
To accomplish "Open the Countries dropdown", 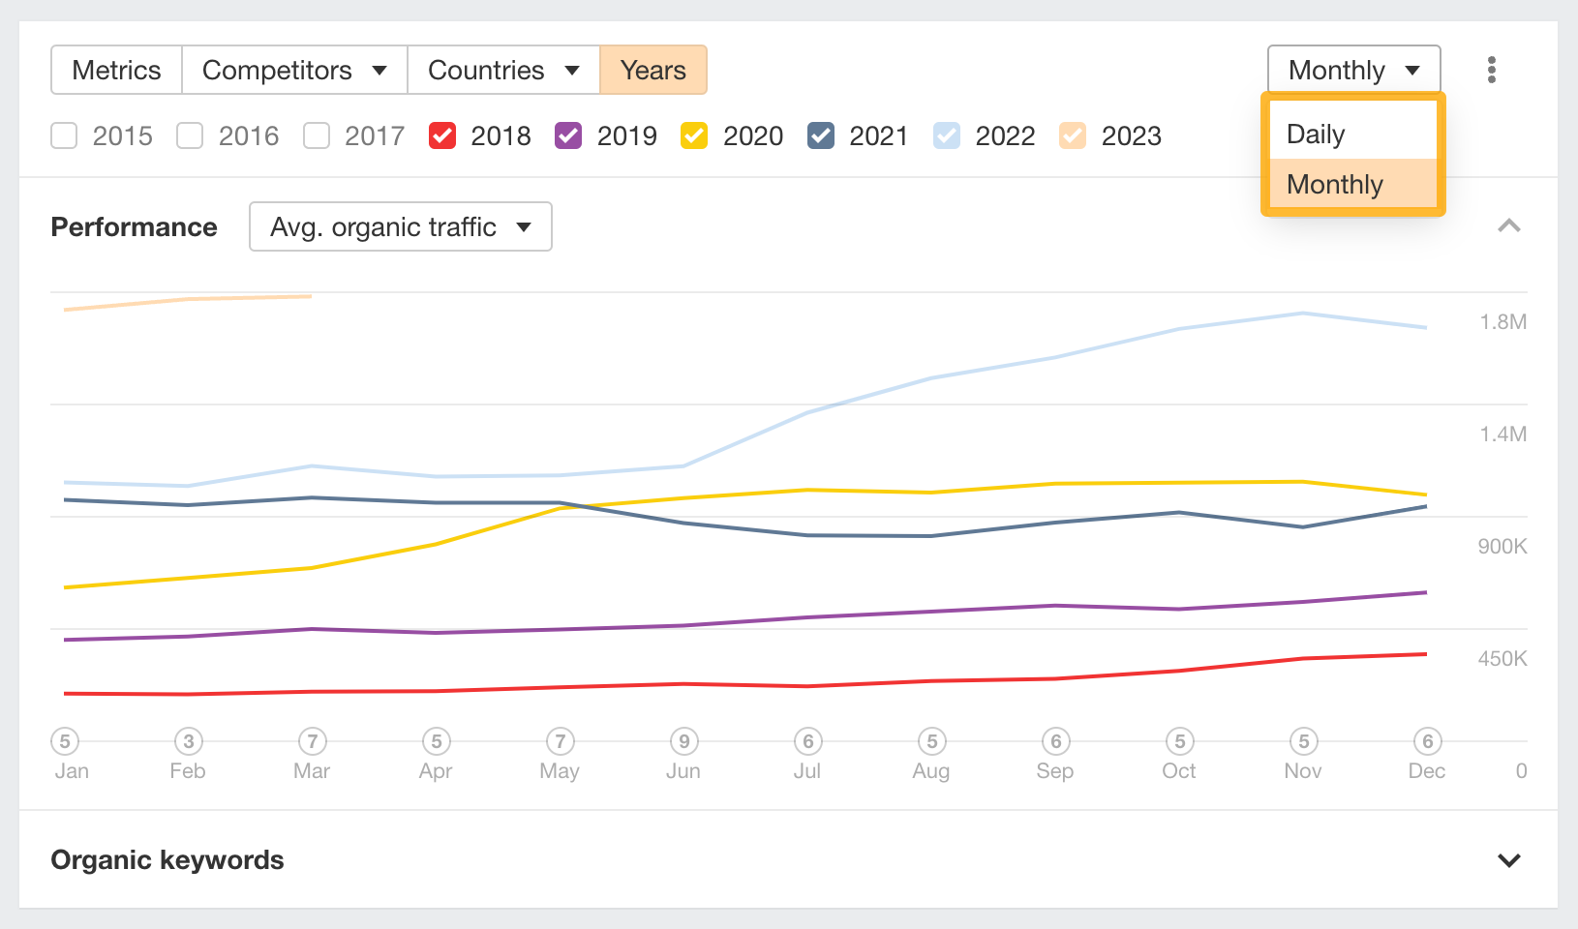I will [503, 70].
